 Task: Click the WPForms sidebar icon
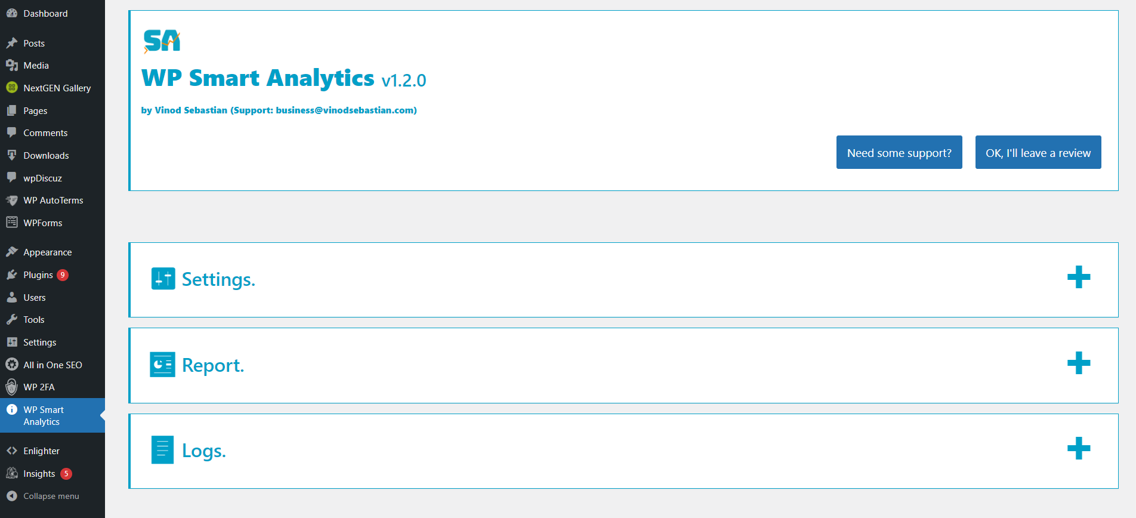[x=12, y=223]
